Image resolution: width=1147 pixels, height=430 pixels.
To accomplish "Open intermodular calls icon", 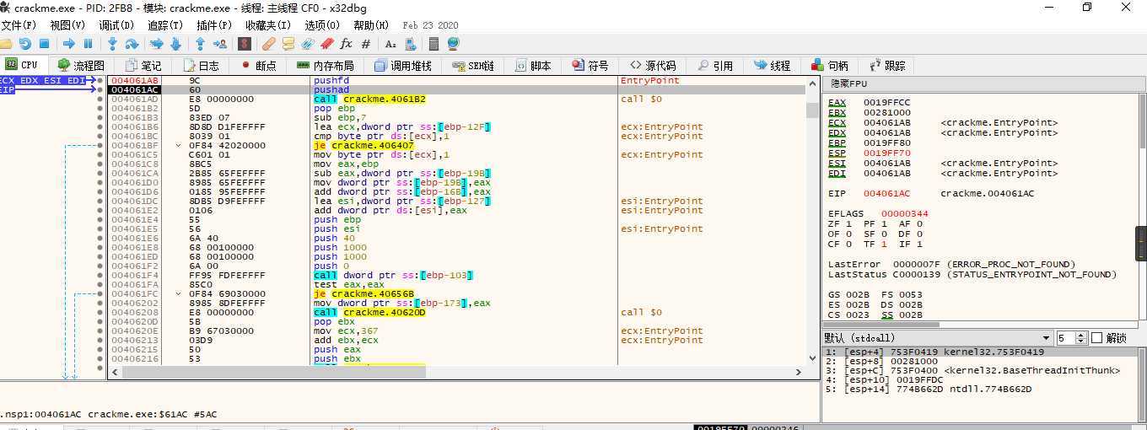I will pyautogui.click(x=410, y=44).
